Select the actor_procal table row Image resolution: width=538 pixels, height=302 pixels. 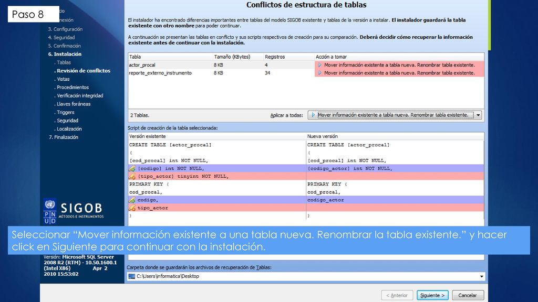click(x=306, y=65)
